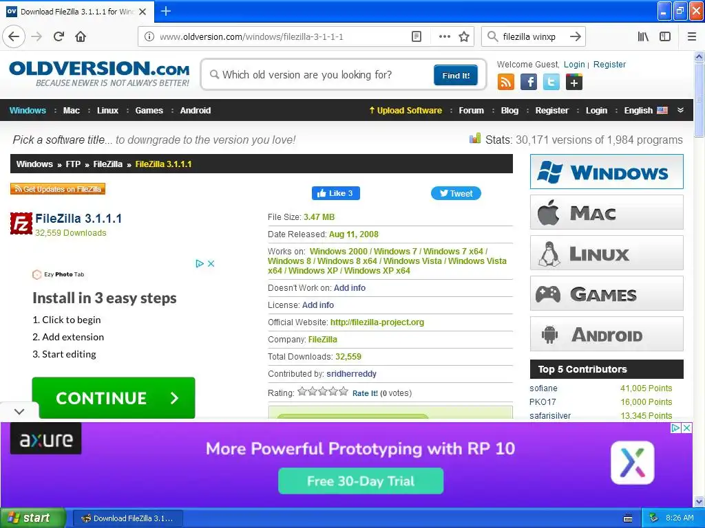705x528 pixels.
Task: Open contributor sridherreddy profile
Action: (x=351, y=373)
